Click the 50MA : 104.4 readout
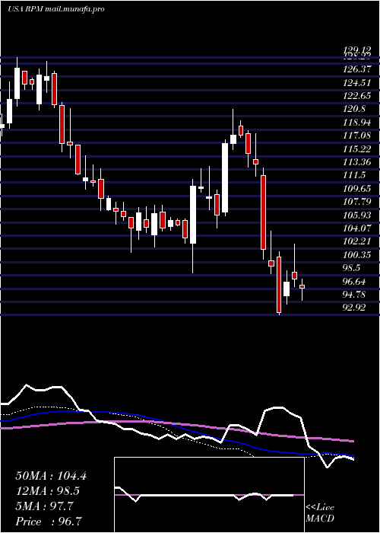This screenshot has height=533, width=380. pyautogui.click(x=51, y=476)
